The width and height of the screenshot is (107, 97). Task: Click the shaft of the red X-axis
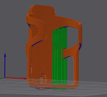coord(14,78)
